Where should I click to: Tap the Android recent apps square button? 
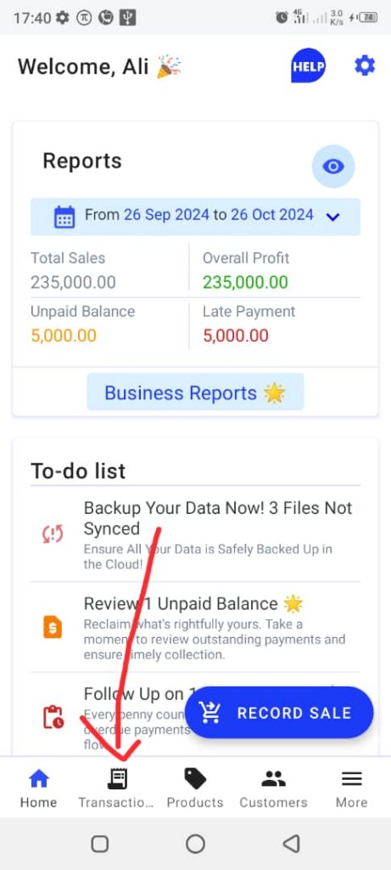click(100, 844)
